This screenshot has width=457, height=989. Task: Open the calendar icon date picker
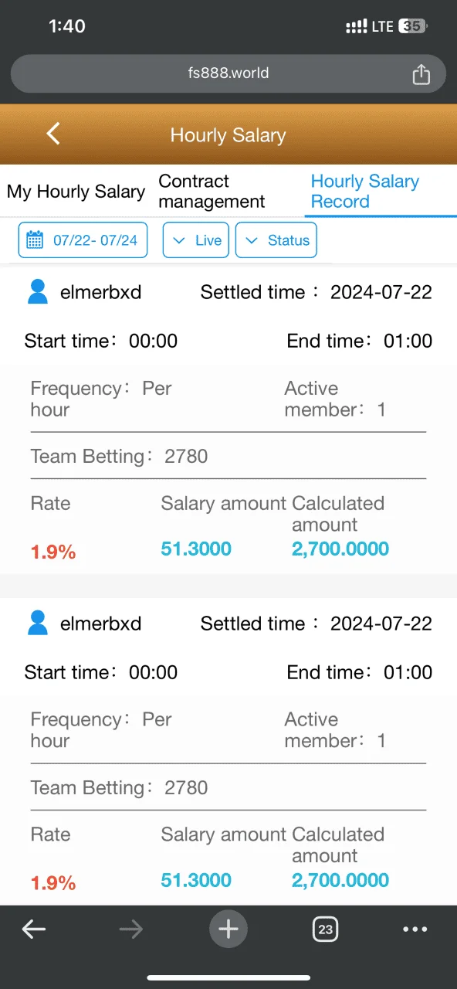[x=35, y=240]
